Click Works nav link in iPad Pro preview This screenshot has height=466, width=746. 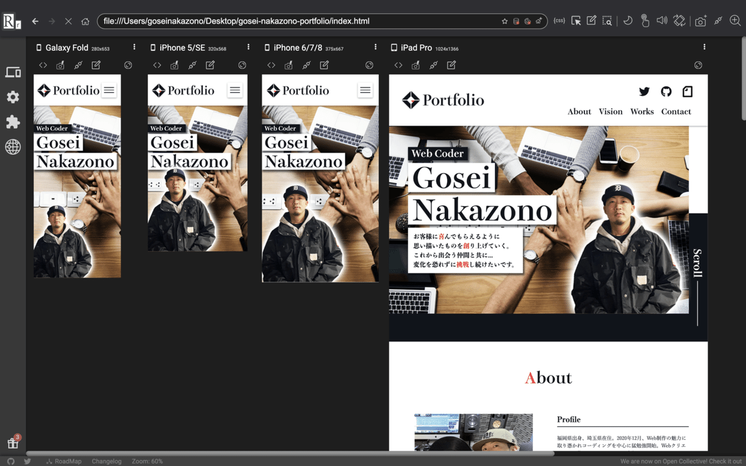click(x=642, y=111)
